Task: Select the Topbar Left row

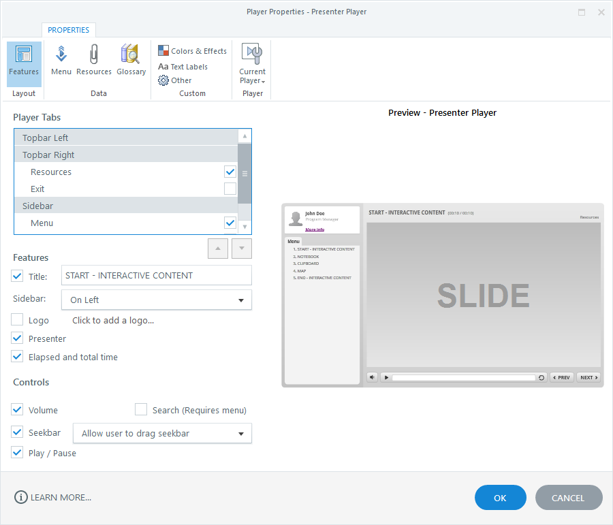Action: click(126, 138)
